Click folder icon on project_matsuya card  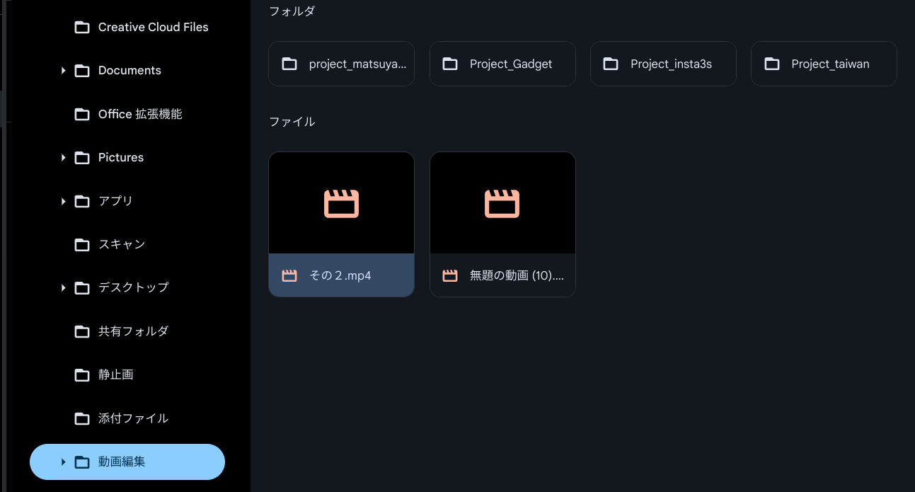pos(289,64)
